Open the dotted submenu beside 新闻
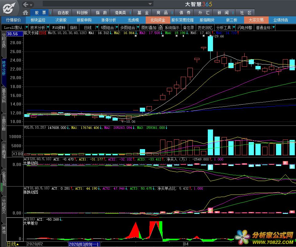The height and width of the screenshot is (247, 296). tap(233, 13)
